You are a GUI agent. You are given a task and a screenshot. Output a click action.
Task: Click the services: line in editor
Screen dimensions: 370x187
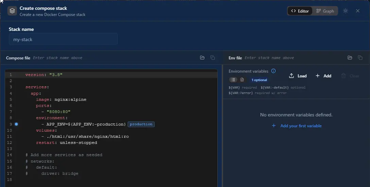[x=37, y=87]
